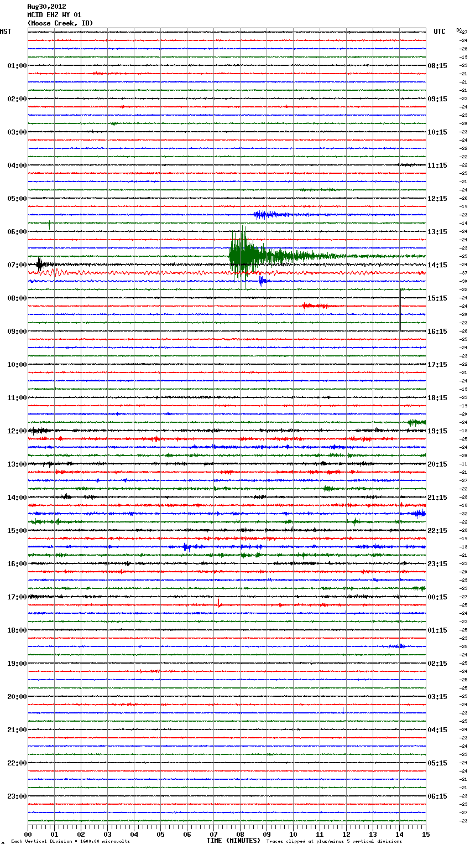Click the 00:15 UTC time label
Image resolution: width=470 pixels, height=849 pixels.
coord(437,597)
